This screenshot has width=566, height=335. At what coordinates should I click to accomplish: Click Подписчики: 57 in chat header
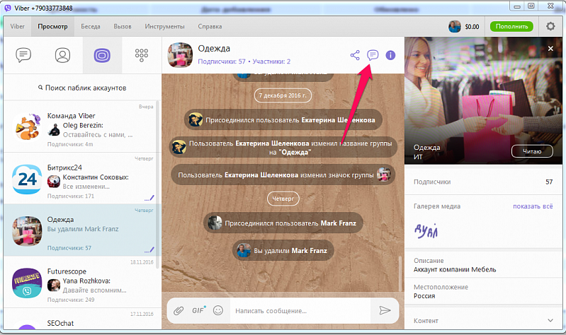222,61
